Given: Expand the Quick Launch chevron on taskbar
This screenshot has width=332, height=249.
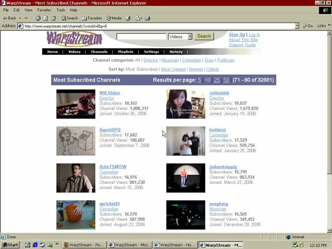Looking at the screenshot, I should [57, 244].
